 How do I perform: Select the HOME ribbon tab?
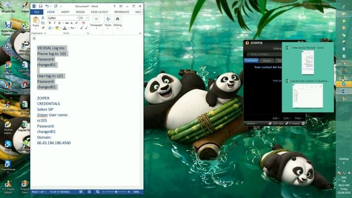coord(51,12)
